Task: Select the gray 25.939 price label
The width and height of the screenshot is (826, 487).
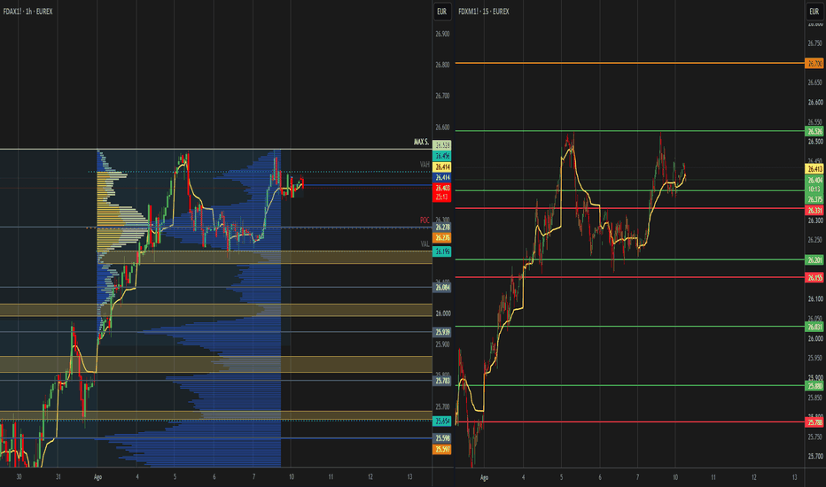Action: click(442, 332)
